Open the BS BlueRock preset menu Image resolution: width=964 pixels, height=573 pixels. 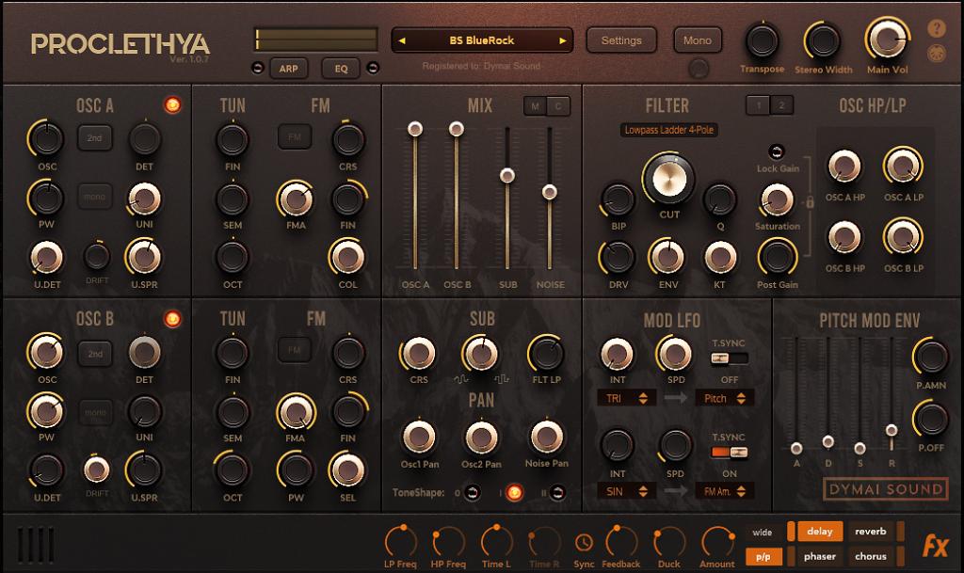(x=481, y=40)
